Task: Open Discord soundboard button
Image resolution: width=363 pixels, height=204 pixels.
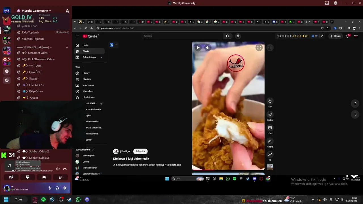Action: [x=60, y=177]
